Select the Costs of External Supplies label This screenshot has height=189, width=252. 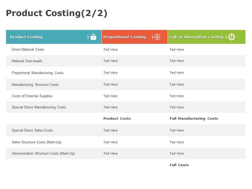coord(32,96)
